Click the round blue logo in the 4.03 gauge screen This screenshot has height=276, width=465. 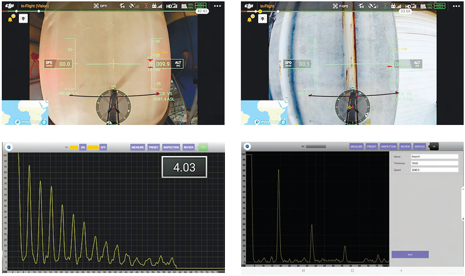(x=9, y=147)
